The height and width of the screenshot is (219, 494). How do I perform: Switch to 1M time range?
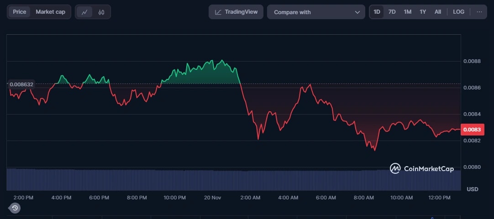pyautogui.click(x=407, y=12)
